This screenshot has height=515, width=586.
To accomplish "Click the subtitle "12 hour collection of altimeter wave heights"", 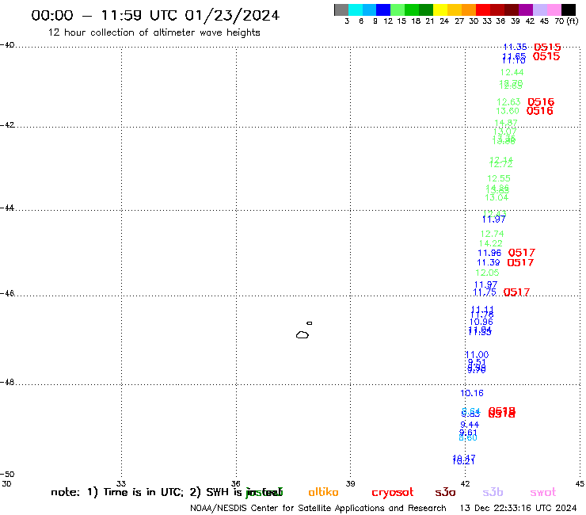I will coord(154,32).
